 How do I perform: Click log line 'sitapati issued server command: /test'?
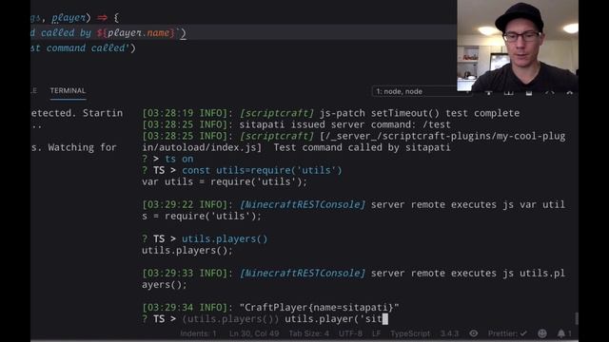[x=344, y=124]
